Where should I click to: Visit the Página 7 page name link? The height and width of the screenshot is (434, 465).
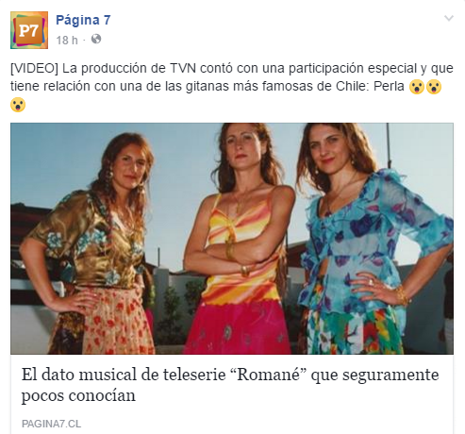pos(83,20)
